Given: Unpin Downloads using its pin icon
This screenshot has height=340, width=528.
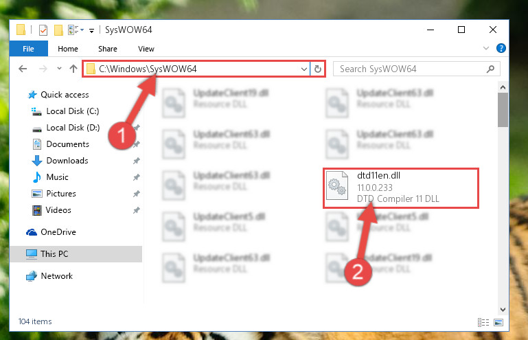Looking at the screenshot, I should [137, 161].
